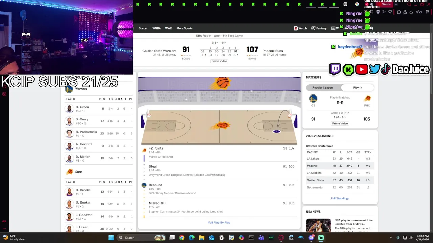Viewport: 433px width, 243px height.
Task: Open the browser AI assistant icon
Action: pyautogui.click(x=419, y=12)
